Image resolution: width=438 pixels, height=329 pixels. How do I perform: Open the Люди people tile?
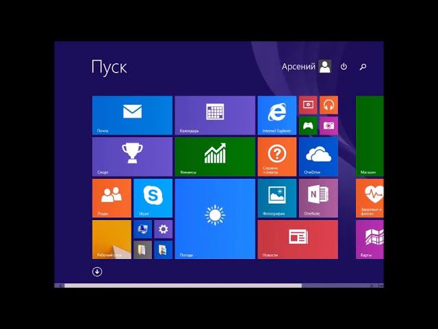(x=112, y=198)
